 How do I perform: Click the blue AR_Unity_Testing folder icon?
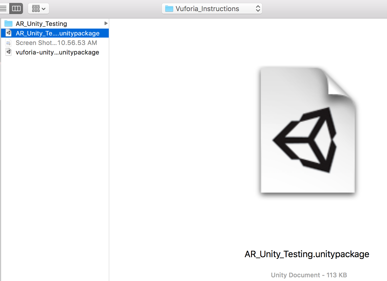pos(9,23)
